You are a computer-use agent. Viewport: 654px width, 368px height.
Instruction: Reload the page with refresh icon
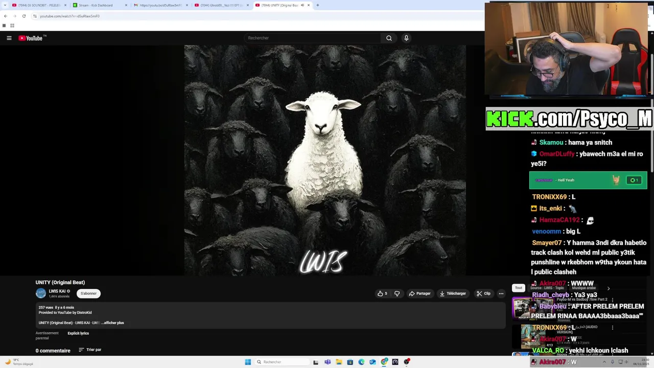24,16
